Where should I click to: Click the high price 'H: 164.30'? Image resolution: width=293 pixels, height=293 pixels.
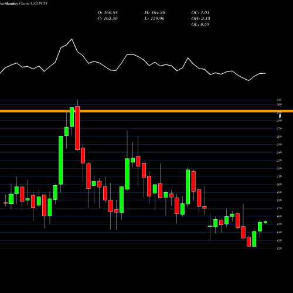[x=155, y=13]
